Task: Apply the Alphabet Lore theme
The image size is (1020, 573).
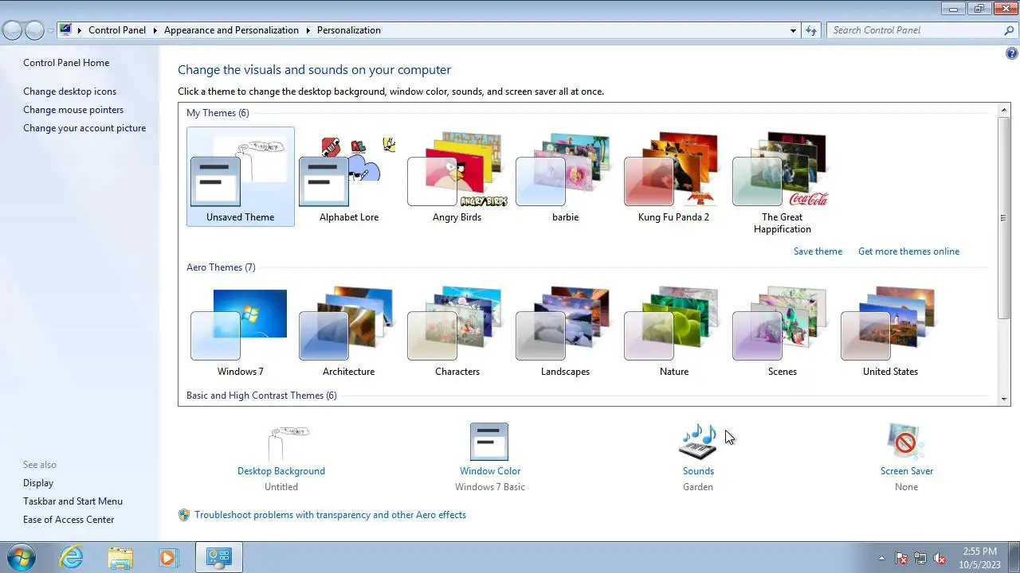Action: pyautogui.click(x=348, y=177)
